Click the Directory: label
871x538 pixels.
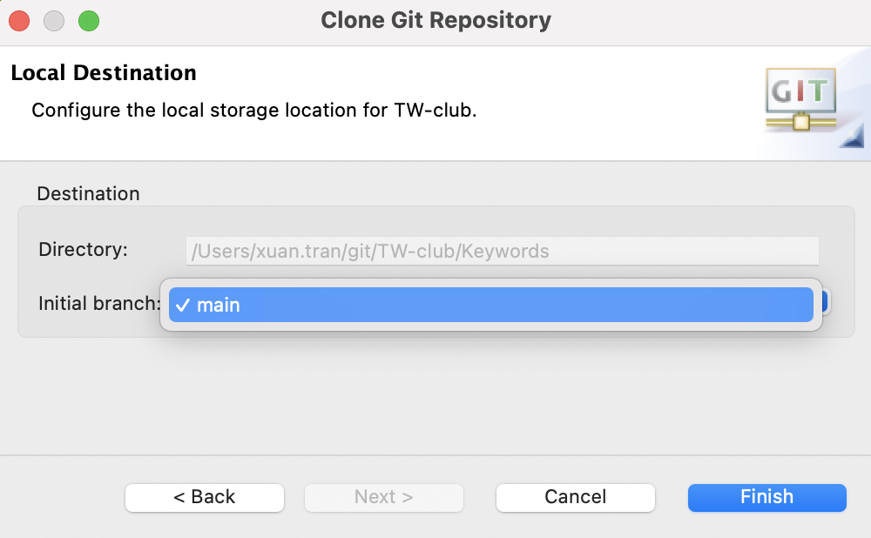(83, 250)
